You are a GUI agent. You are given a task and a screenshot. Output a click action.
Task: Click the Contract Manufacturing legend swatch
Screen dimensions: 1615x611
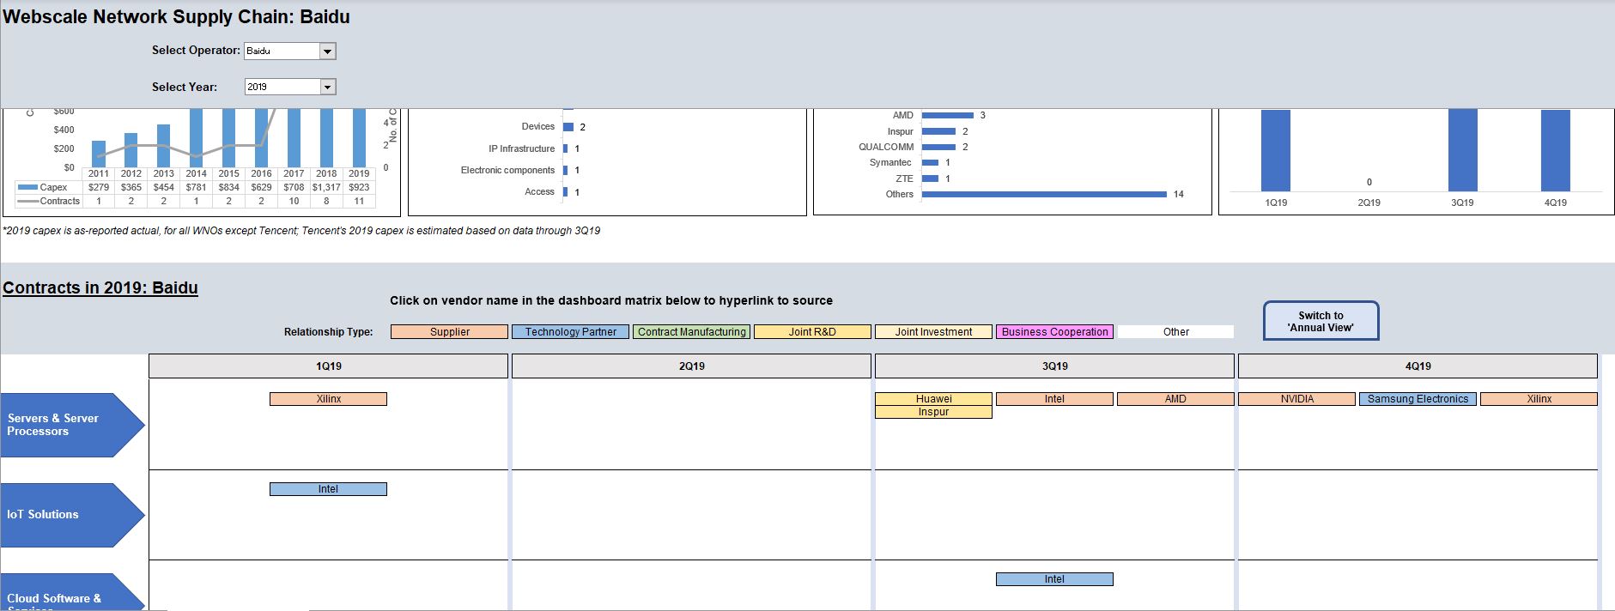pos(691,332)
